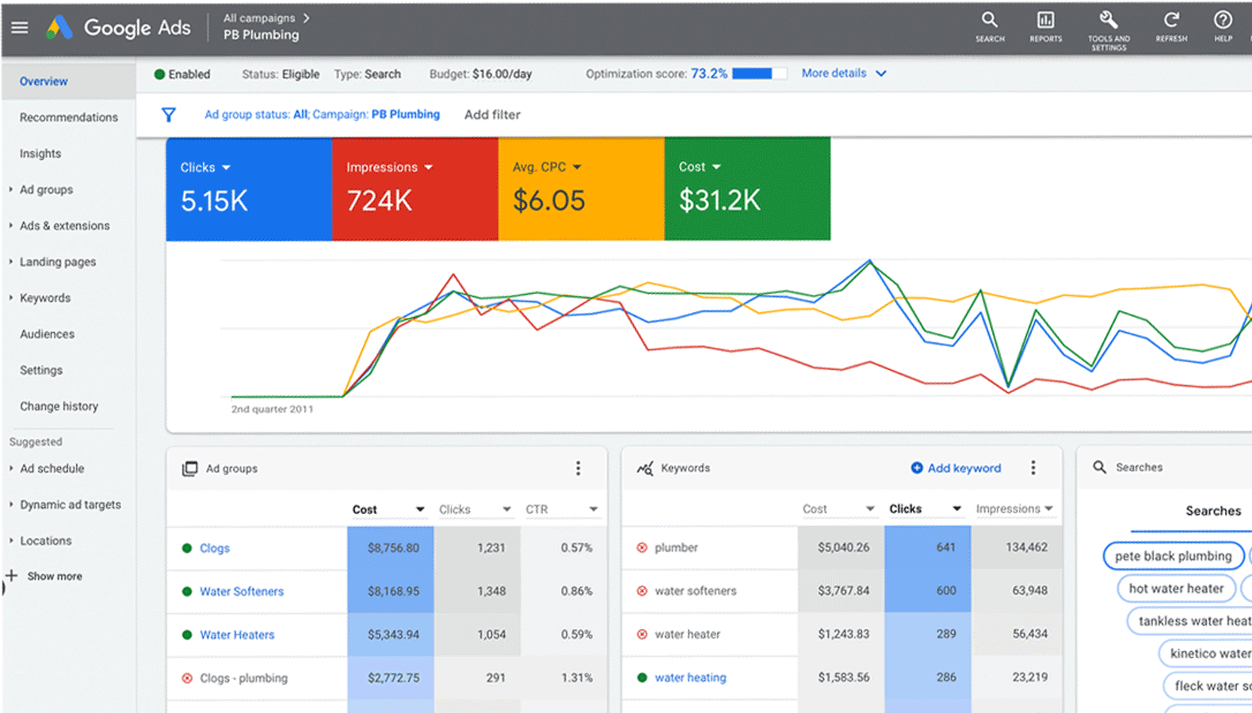Viewport: 1252px width, 713px height.
Task: Toggle the campaign Enabled status dot
Action: pyautogui.click(x=159, y=74)
